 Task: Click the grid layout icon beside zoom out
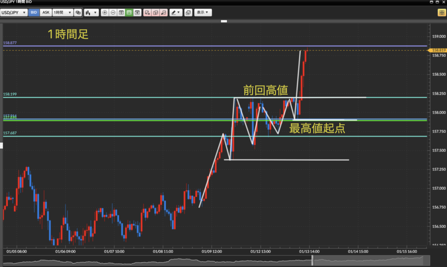[x=121, y=13]
